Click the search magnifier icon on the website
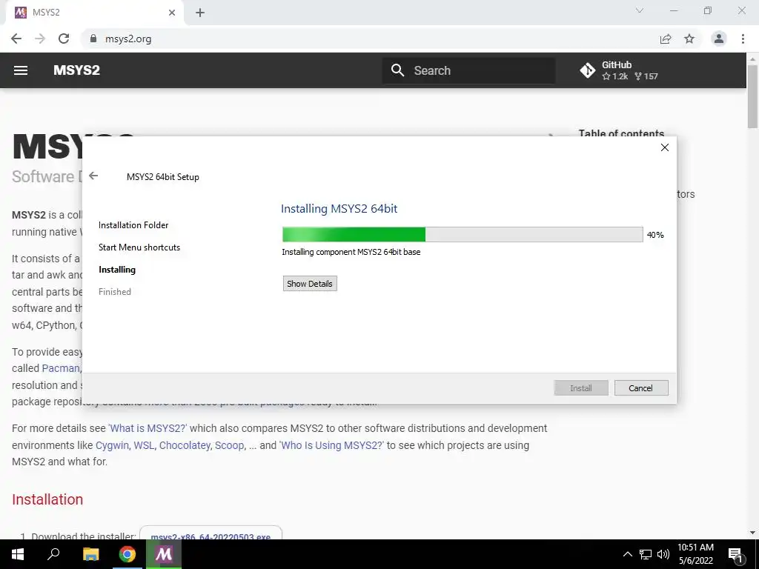Image resolution: width=759 pixels, height=569 pixels. click(397, 70)
